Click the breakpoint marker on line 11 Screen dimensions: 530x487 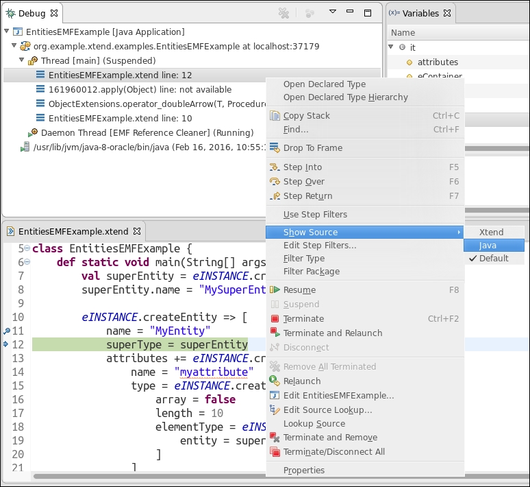(x=6, y=331)
